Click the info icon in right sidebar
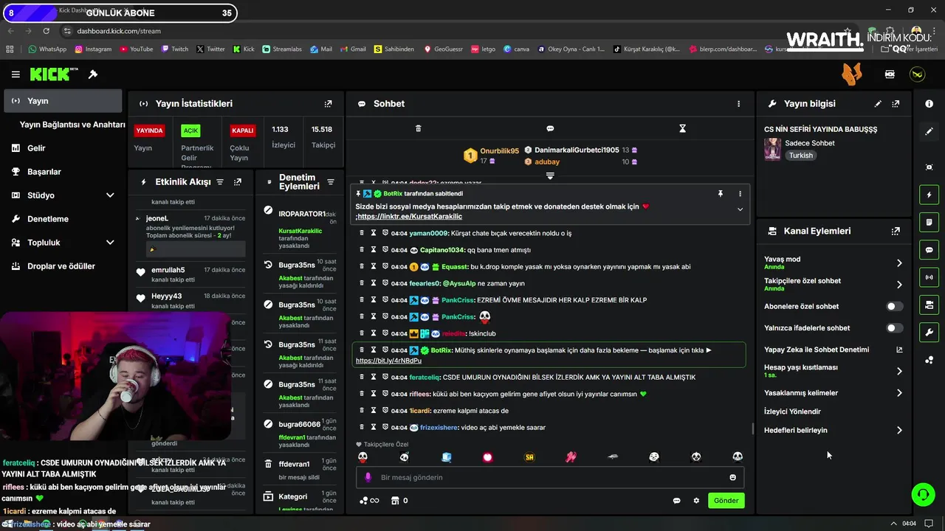This screenshot has width=945, height=531. [x=929, y=104]
